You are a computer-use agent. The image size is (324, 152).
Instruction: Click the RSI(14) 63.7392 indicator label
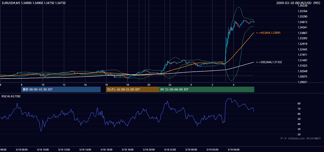tap(11, 96)
